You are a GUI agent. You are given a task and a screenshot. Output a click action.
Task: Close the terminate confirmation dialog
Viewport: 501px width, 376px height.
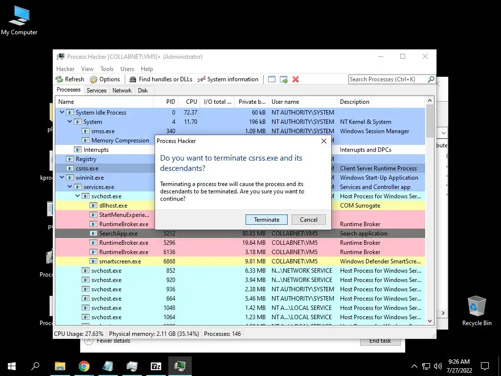point(324,141)
